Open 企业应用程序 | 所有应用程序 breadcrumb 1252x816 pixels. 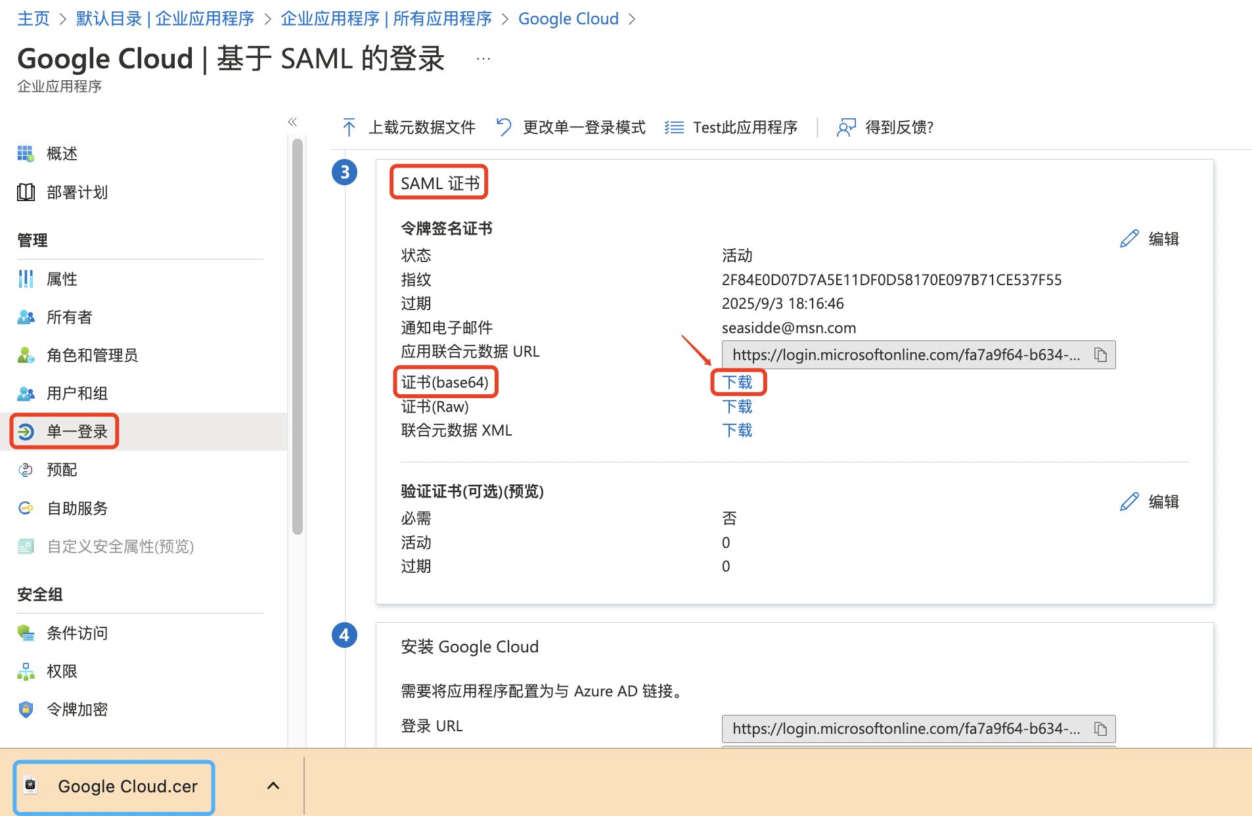(386, 18)
